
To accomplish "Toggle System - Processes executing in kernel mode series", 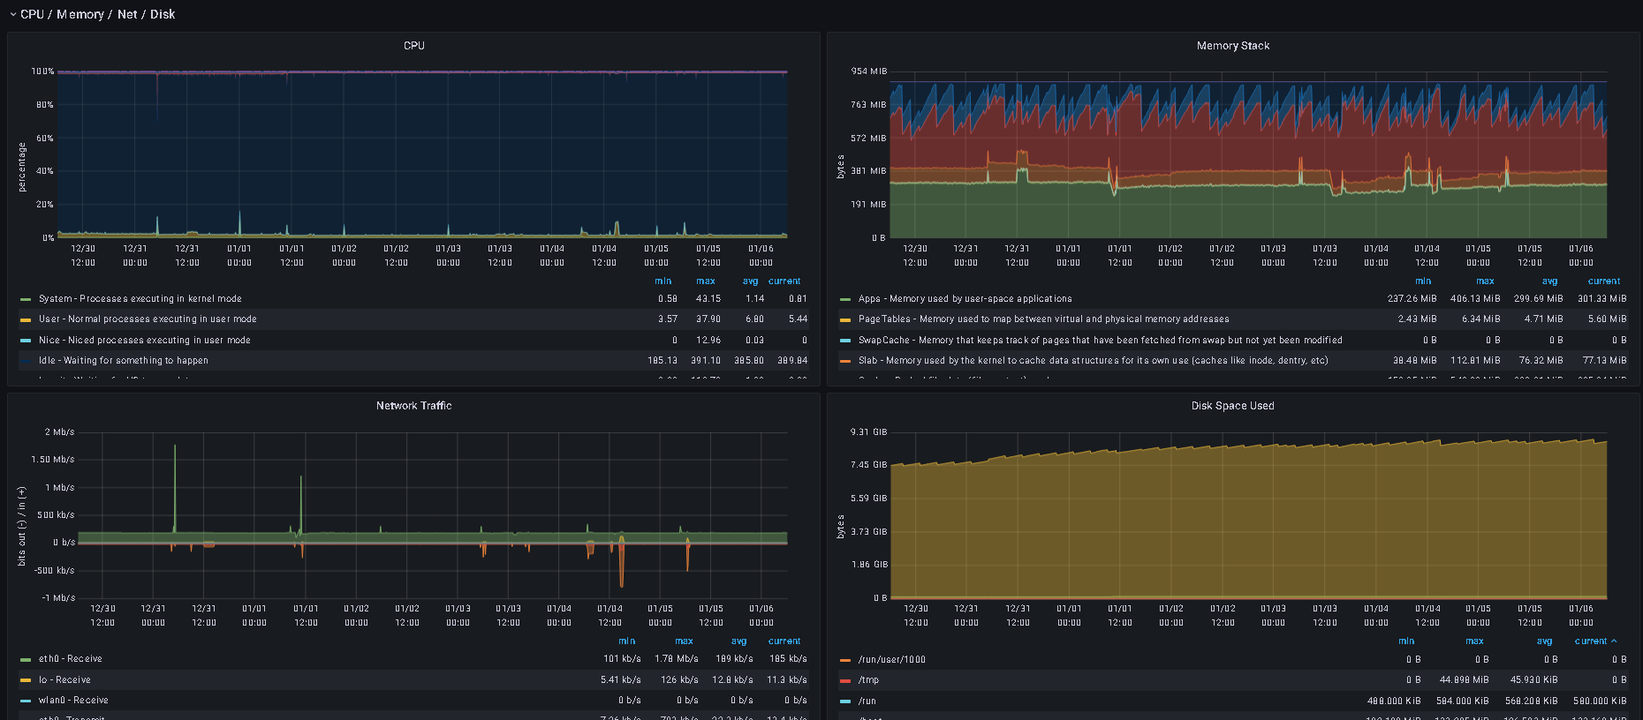I will tap(140, 299).
